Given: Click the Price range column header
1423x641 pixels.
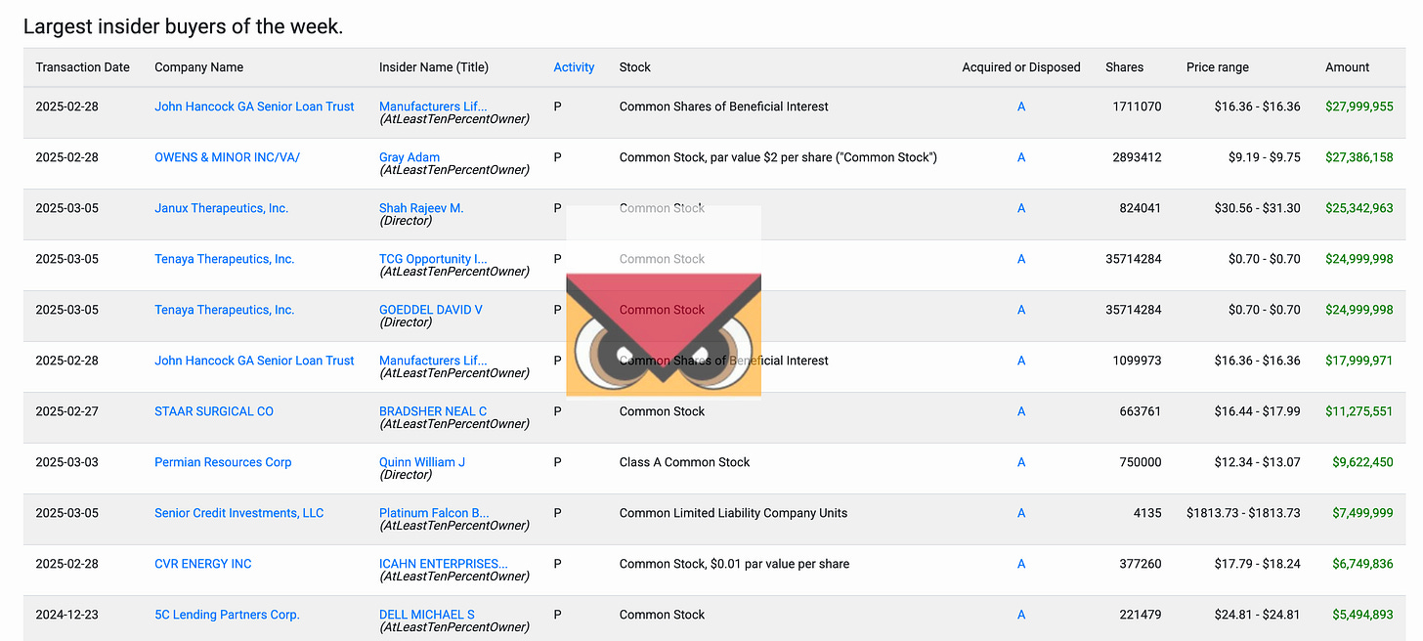Looking at the screenshot, I should point(1218,67).
